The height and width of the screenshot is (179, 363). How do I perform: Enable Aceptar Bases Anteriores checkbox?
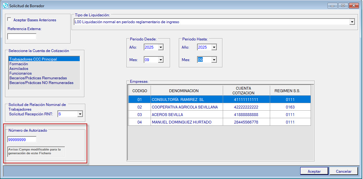pyautogui.click(x=9, y=20)
